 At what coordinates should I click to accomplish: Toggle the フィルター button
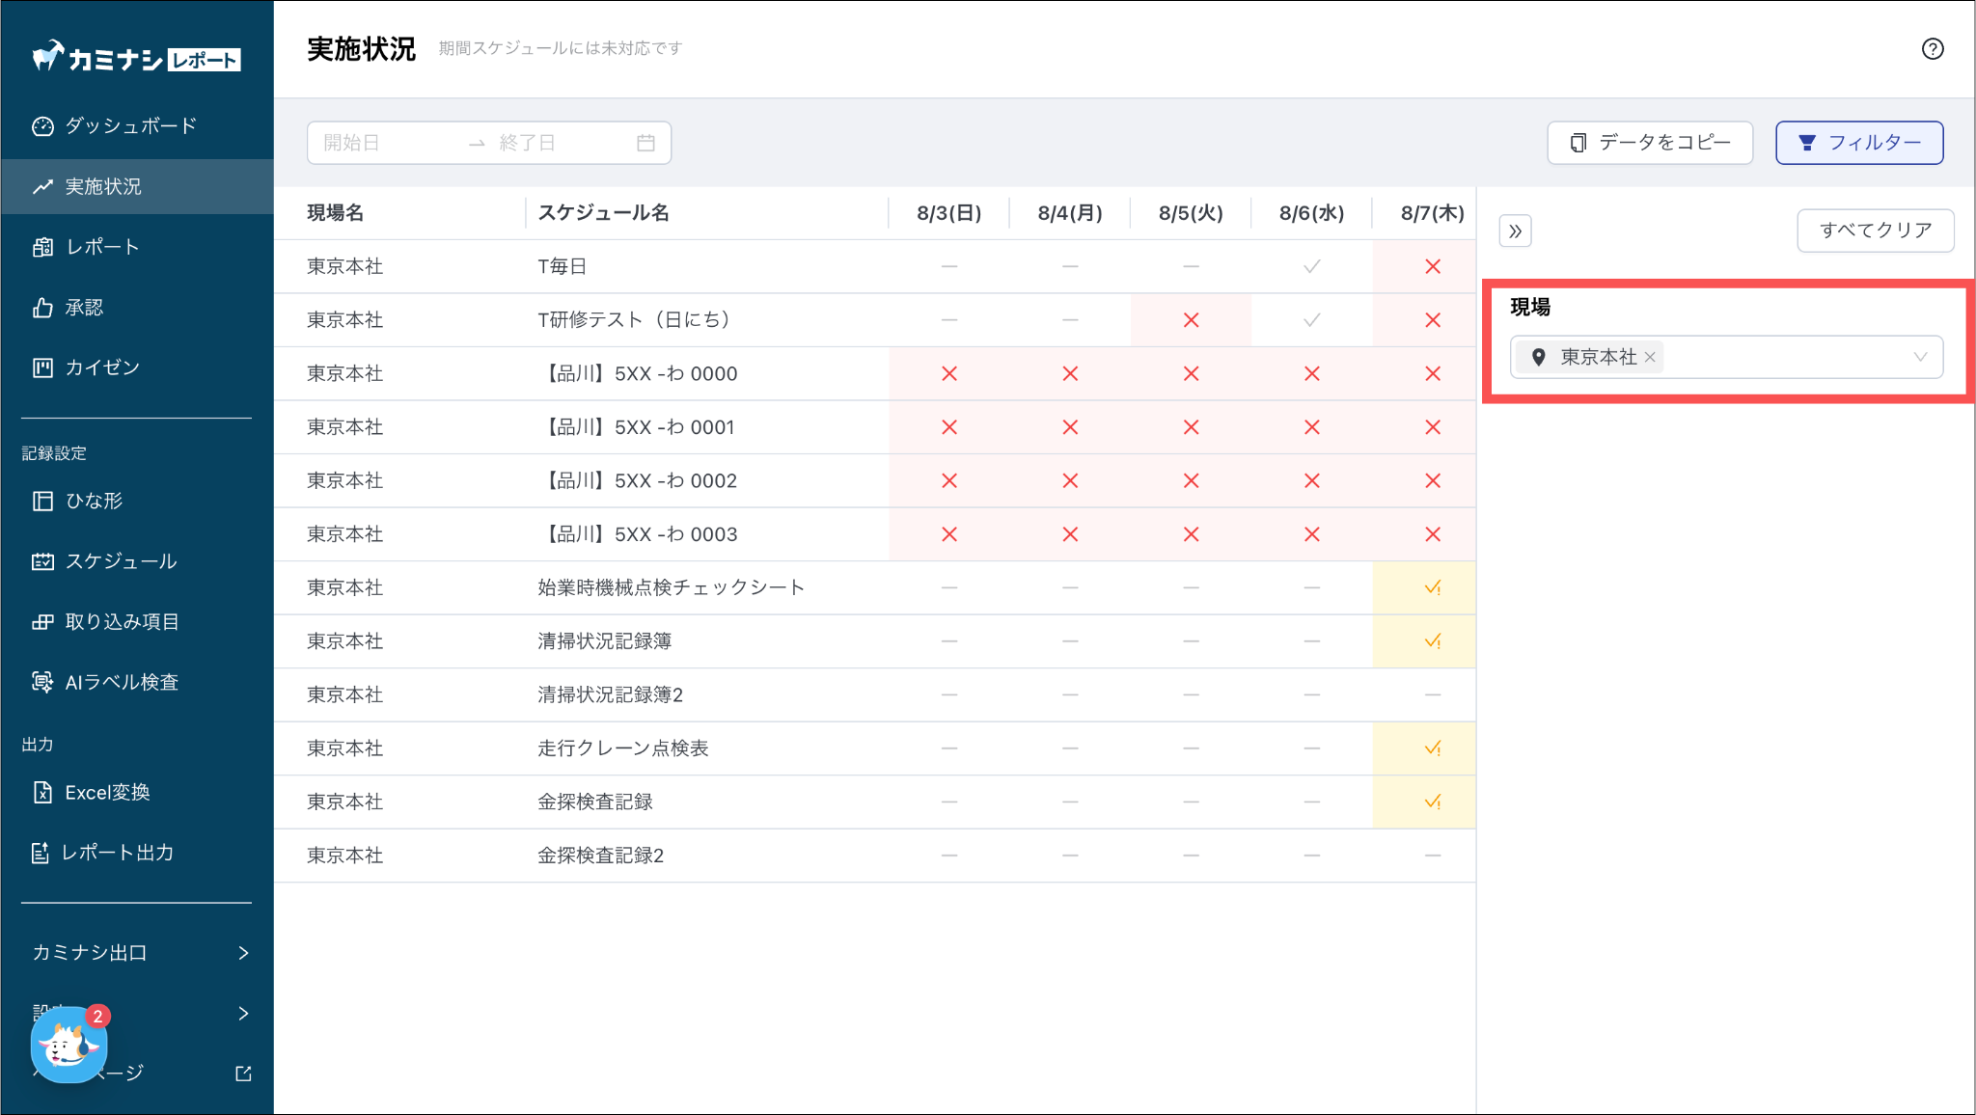coord(1858,143)
